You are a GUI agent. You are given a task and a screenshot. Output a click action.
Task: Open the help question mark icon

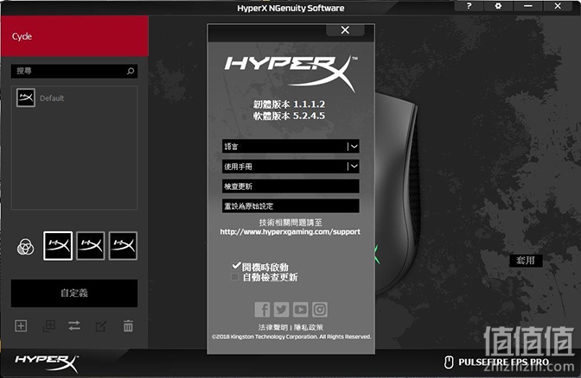click(469, 6)
